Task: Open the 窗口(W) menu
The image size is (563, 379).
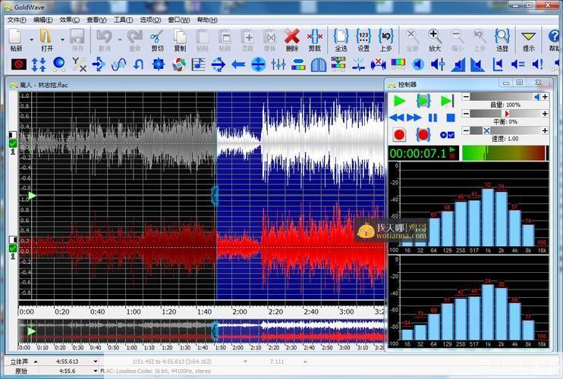Action: [x=179, y=20]
